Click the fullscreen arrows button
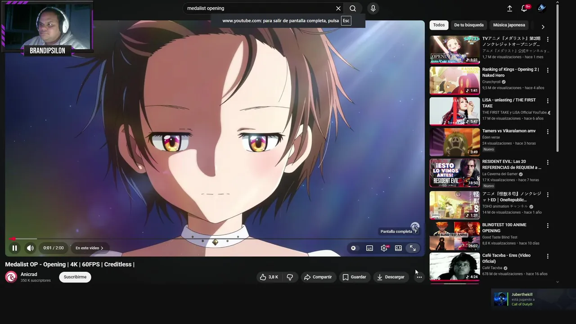 [x=413, y=248]
